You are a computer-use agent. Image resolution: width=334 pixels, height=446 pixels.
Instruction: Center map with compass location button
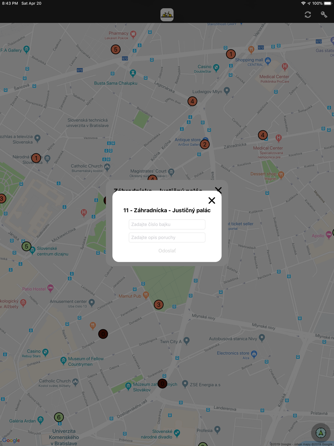[x=321, y=433]
